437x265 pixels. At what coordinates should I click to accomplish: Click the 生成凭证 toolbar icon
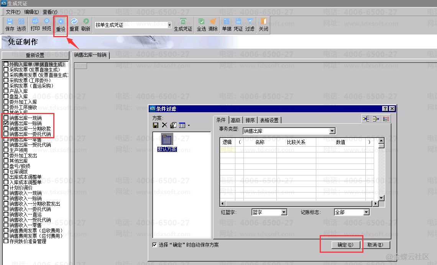(x=183, y=25)
